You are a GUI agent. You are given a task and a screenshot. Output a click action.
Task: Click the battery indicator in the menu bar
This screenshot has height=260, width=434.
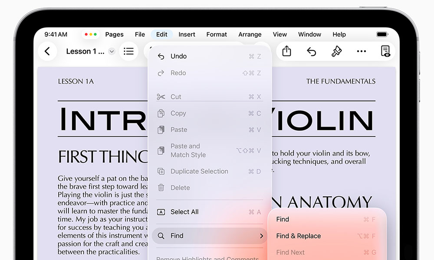[x=382, y=34]
